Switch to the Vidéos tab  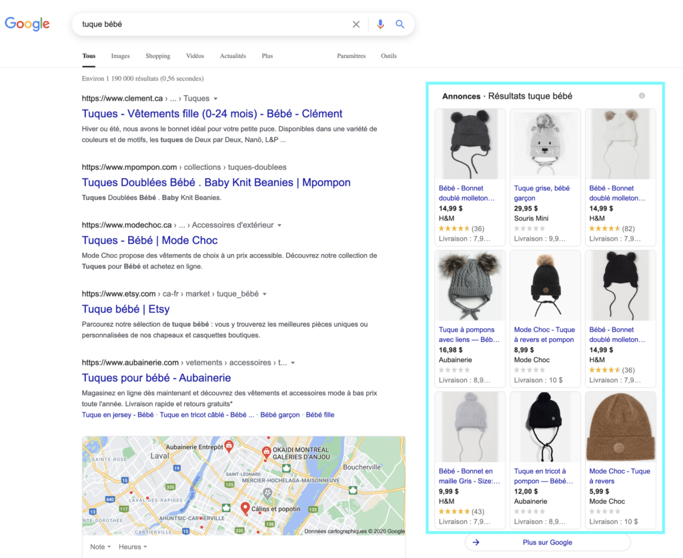click(x=195, y=56)
